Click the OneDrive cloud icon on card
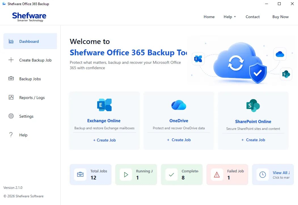This screenshot has height=205, width=298. pyautogui.click(x=179, y=105)
